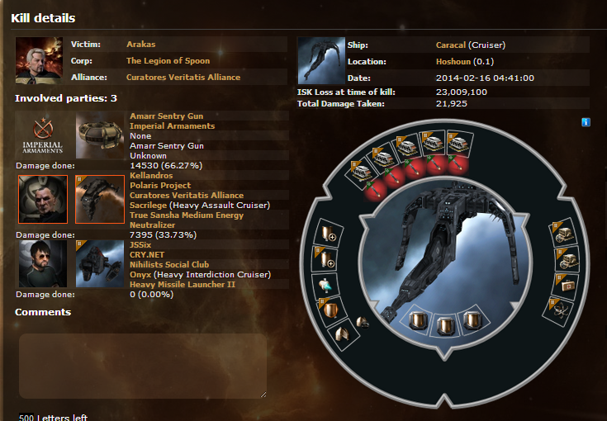Open the Kellandros pilot link
The image size is (607, 421).
click(151, 175)
